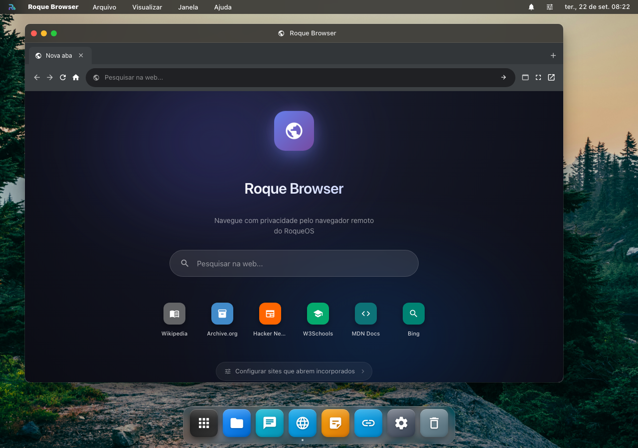Viewport: 638px width, 448px height.
Task: Click the globe icon in address bar
Action: (x=96, y=78)
